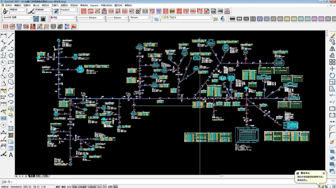This screenshot has width=336, height=188.
Task: Open the AutoCAD 经典 workspace dropdown
Action: [17, 17]
